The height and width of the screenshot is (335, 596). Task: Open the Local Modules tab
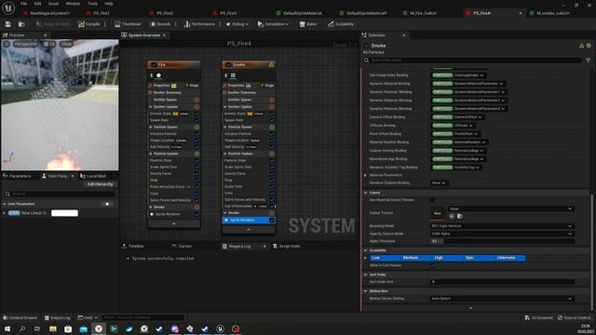tap(93, 176)
